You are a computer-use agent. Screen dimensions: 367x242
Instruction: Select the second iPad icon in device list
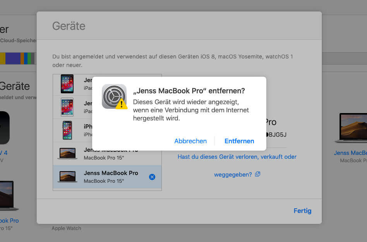67,107
